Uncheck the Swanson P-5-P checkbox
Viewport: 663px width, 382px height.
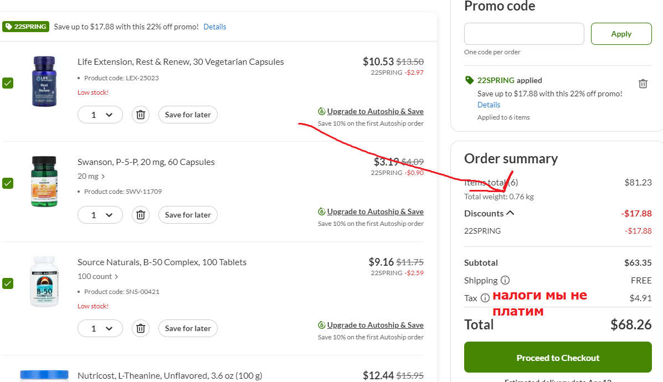point(8,183)
